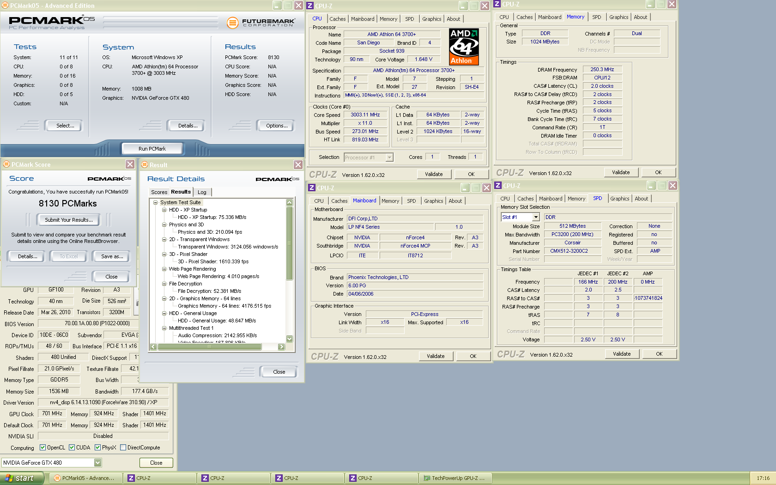Image resolution: width=776 pixels, height=485 pixels.
Task: Collapse the Multithreaded Test 1 node
Action: click(164, 328)
